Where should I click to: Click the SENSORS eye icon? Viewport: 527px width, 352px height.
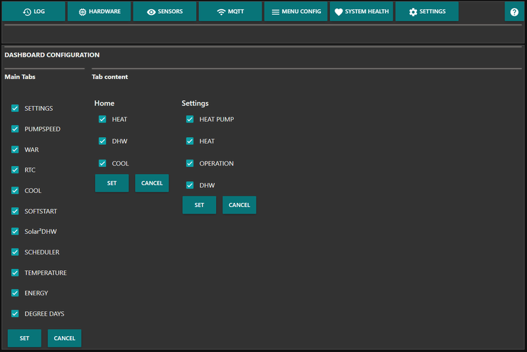[152, 12]
